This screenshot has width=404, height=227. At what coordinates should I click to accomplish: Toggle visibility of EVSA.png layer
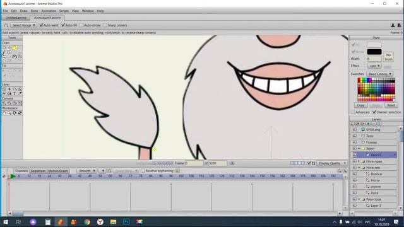click(x=355, y=130)
